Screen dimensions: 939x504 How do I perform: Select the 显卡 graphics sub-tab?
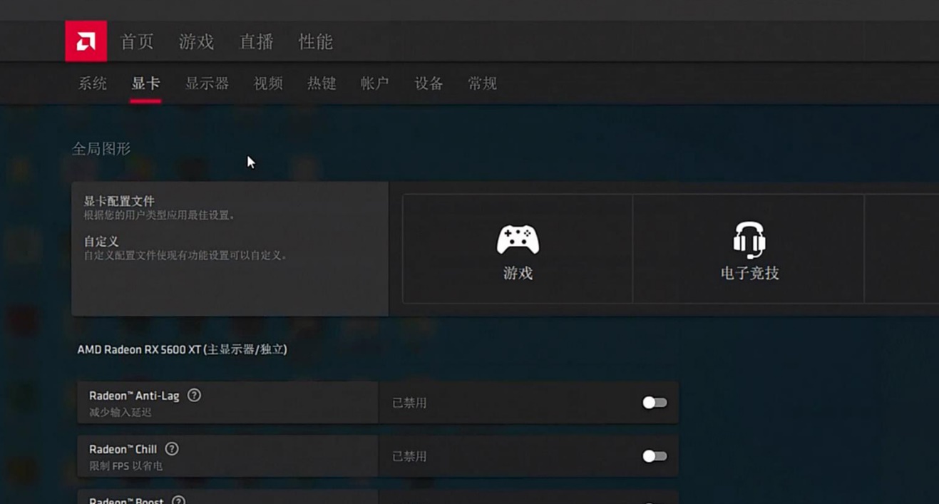point(145,83)
